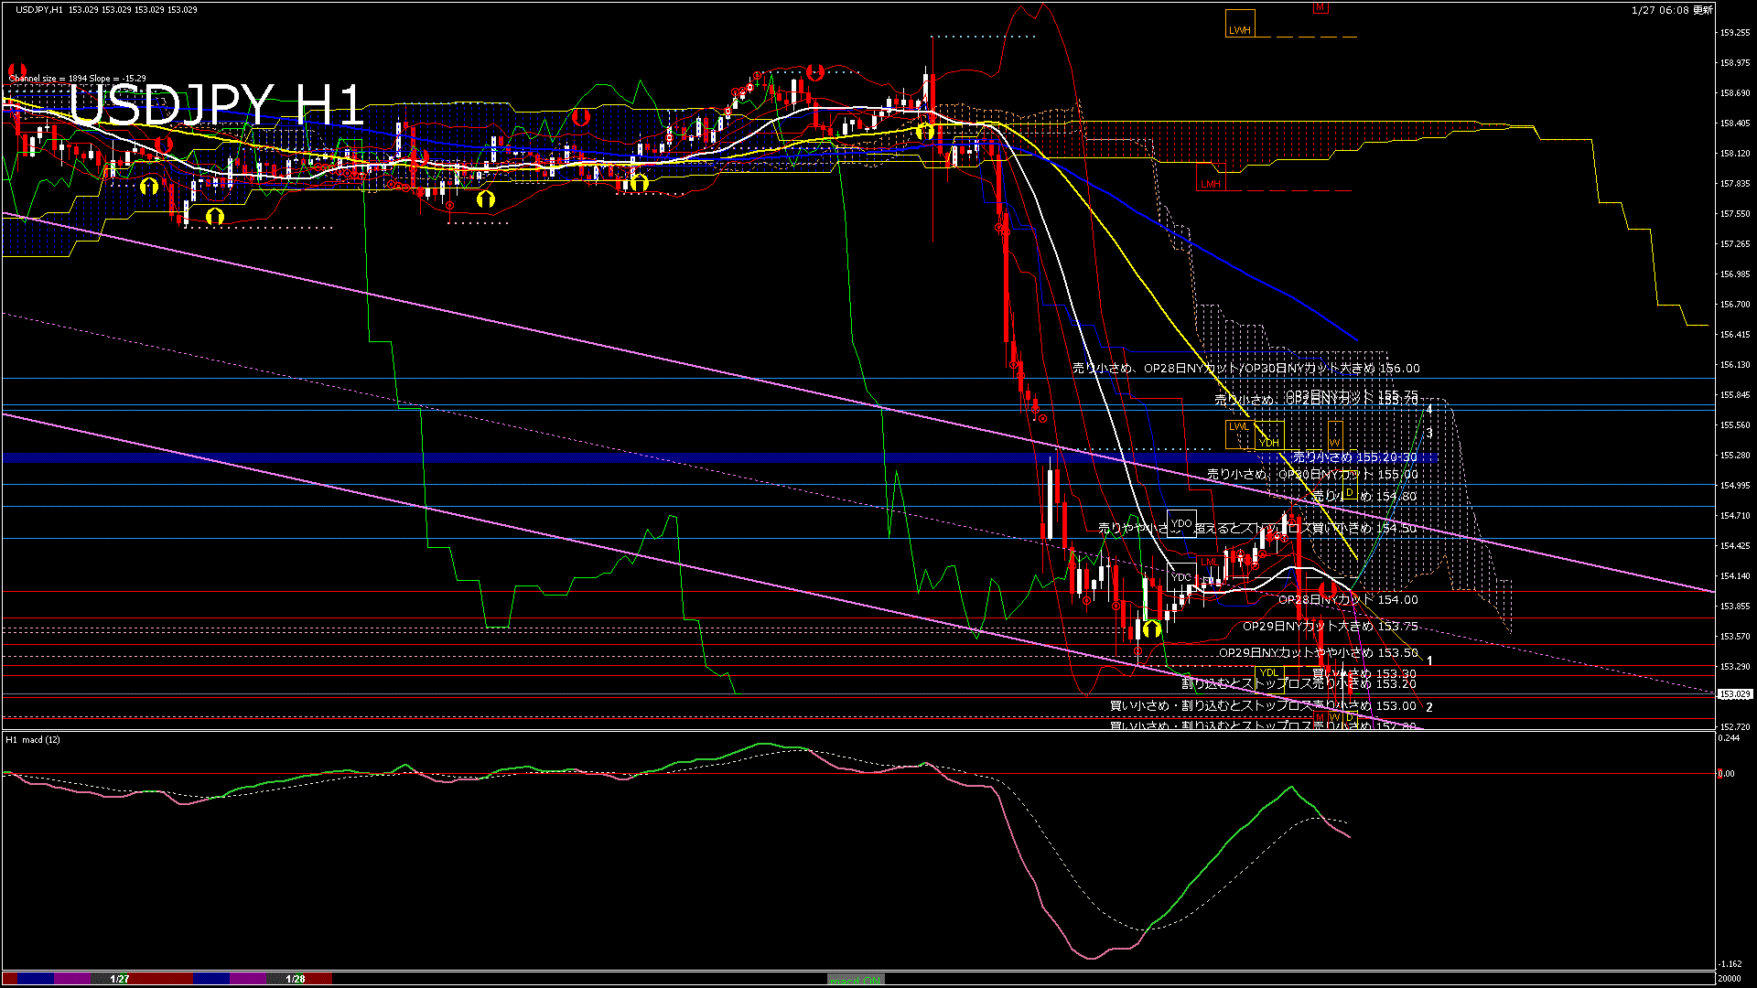Click the OP28日NYカット 154.00 label
Viewport: 1757px width, 988px height.
pos(1348,600)
